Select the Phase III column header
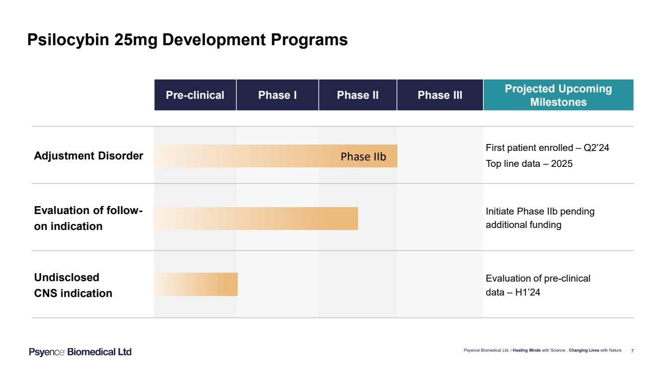The height and width of the screenshot is (372, 663). 440,95
